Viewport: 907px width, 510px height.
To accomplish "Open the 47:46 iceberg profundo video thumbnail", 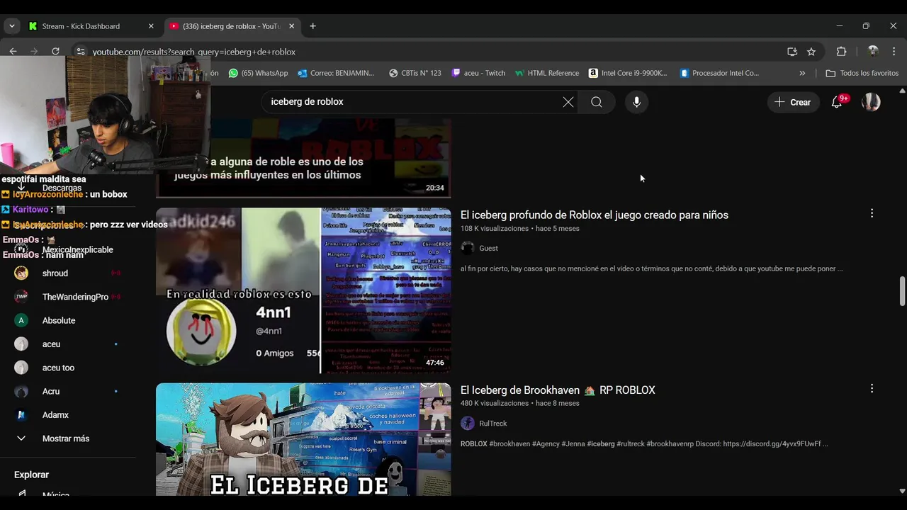I will click(x=303, y=290).
